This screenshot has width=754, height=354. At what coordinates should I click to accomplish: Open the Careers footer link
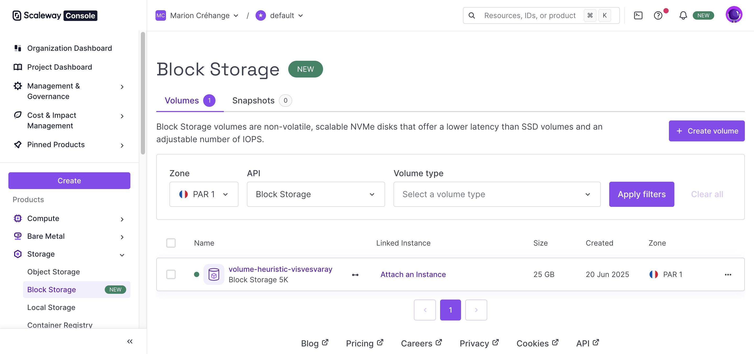tap(422, 343)
